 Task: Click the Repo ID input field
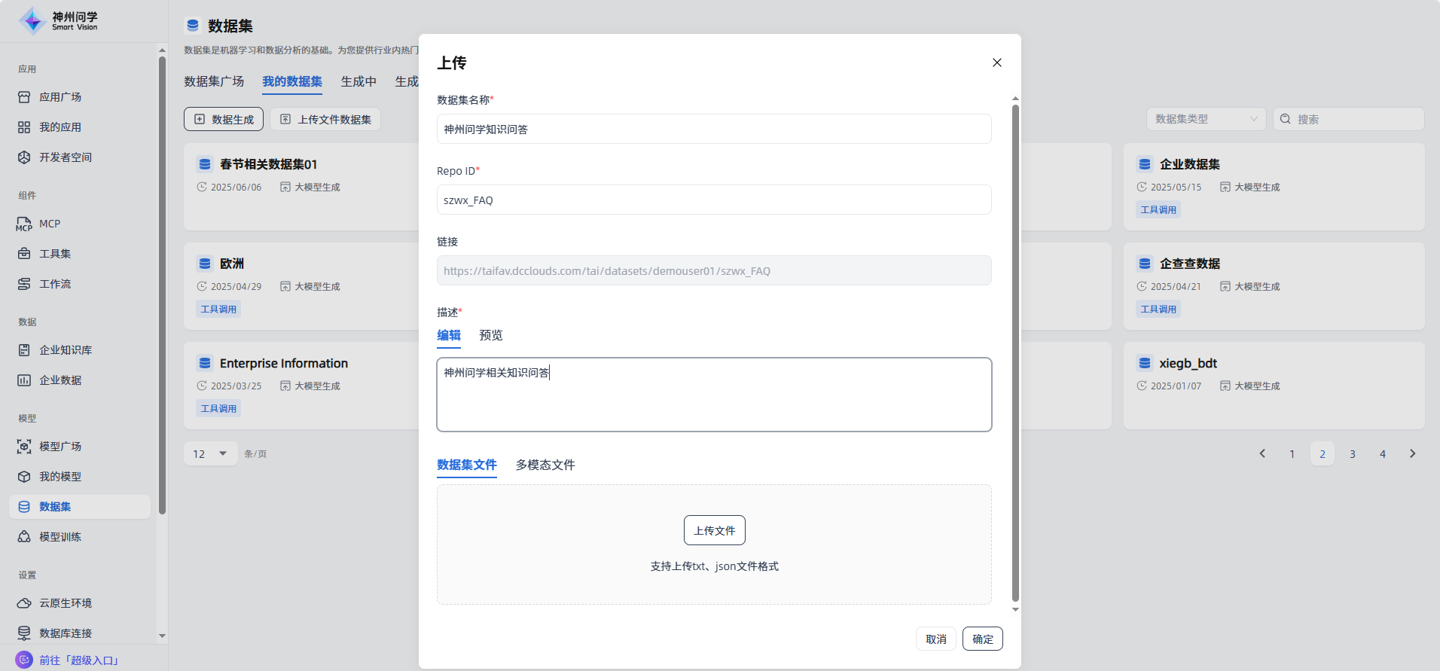click(x=713, y=200)
